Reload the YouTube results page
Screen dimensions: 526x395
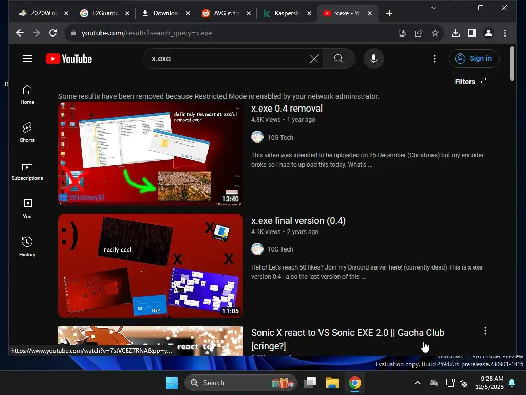[53, 33]
